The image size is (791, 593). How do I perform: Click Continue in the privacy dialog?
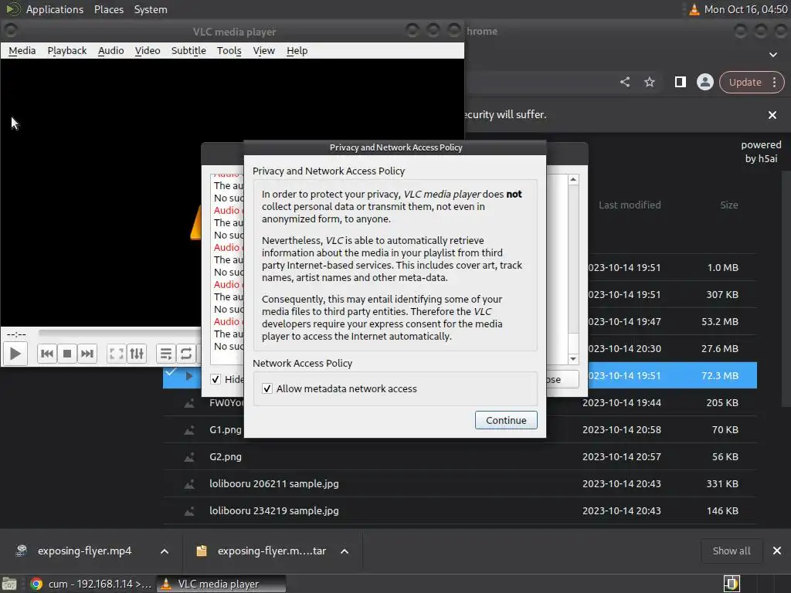506,420
